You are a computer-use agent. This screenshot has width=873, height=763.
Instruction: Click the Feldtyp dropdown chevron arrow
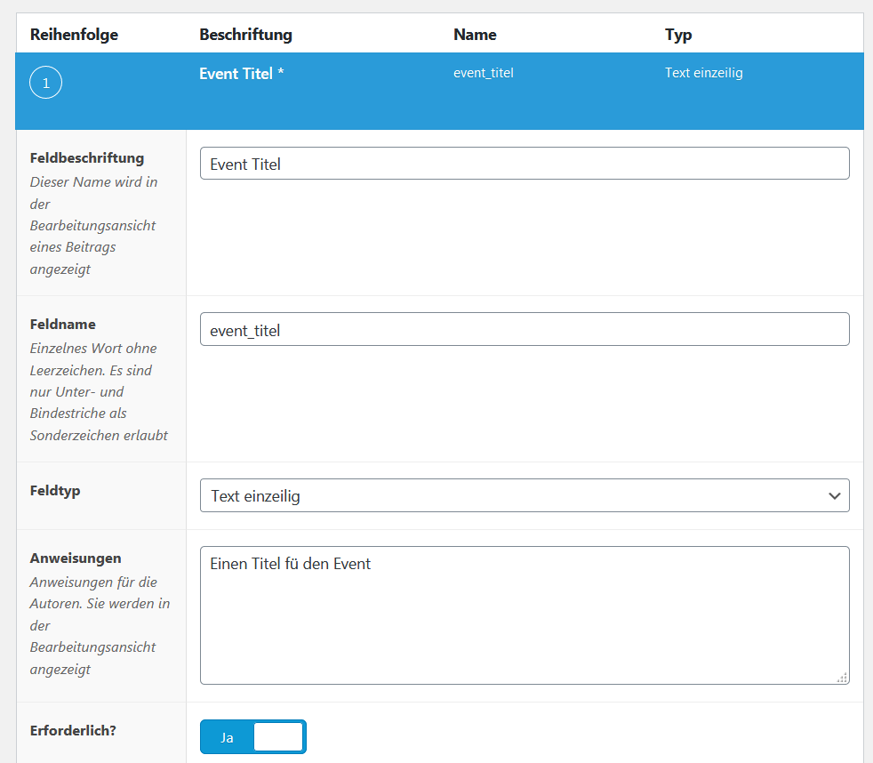[x=835, y=495]
